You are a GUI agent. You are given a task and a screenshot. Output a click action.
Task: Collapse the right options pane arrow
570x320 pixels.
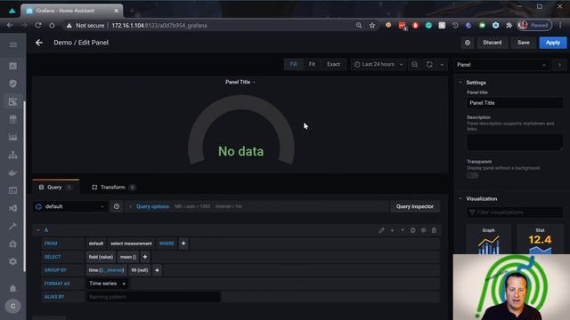(559, 65)
